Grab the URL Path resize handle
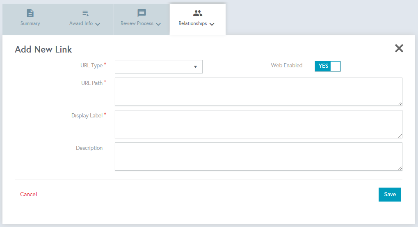The image size is (418, 227). coord(400,103)
